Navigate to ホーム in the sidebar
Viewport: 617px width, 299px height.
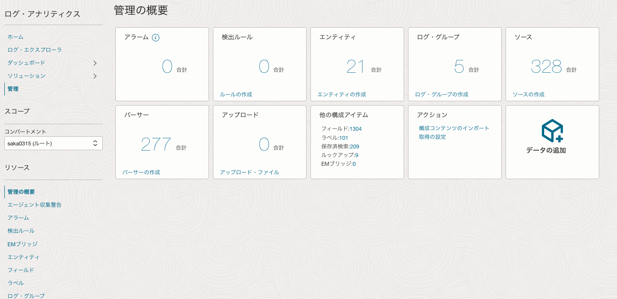click(15, 37)
